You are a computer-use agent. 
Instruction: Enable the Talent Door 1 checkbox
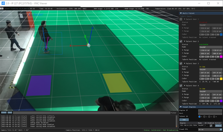pyautogui.click(x=181, y=19)
